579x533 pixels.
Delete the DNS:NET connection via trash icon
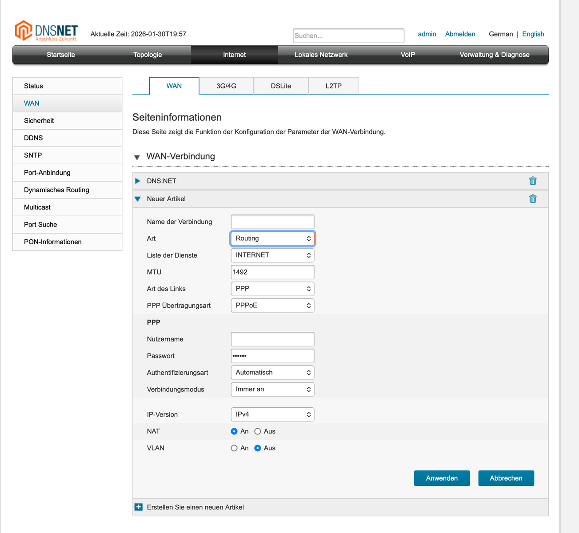pos(533,181)
